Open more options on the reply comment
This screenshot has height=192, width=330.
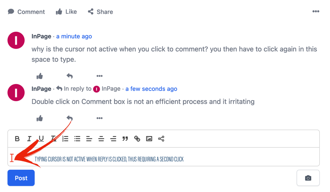coord(100,118)
